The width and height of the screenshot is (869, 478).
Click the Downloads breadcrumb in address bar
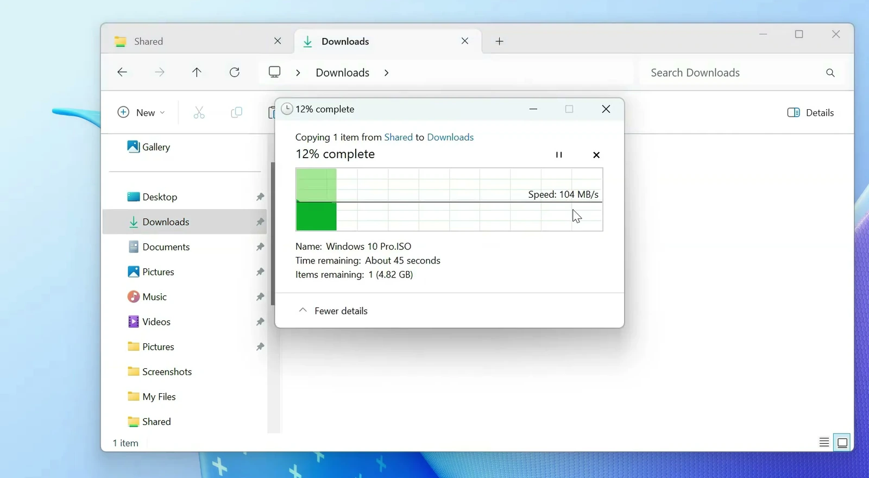coord(343,73)
